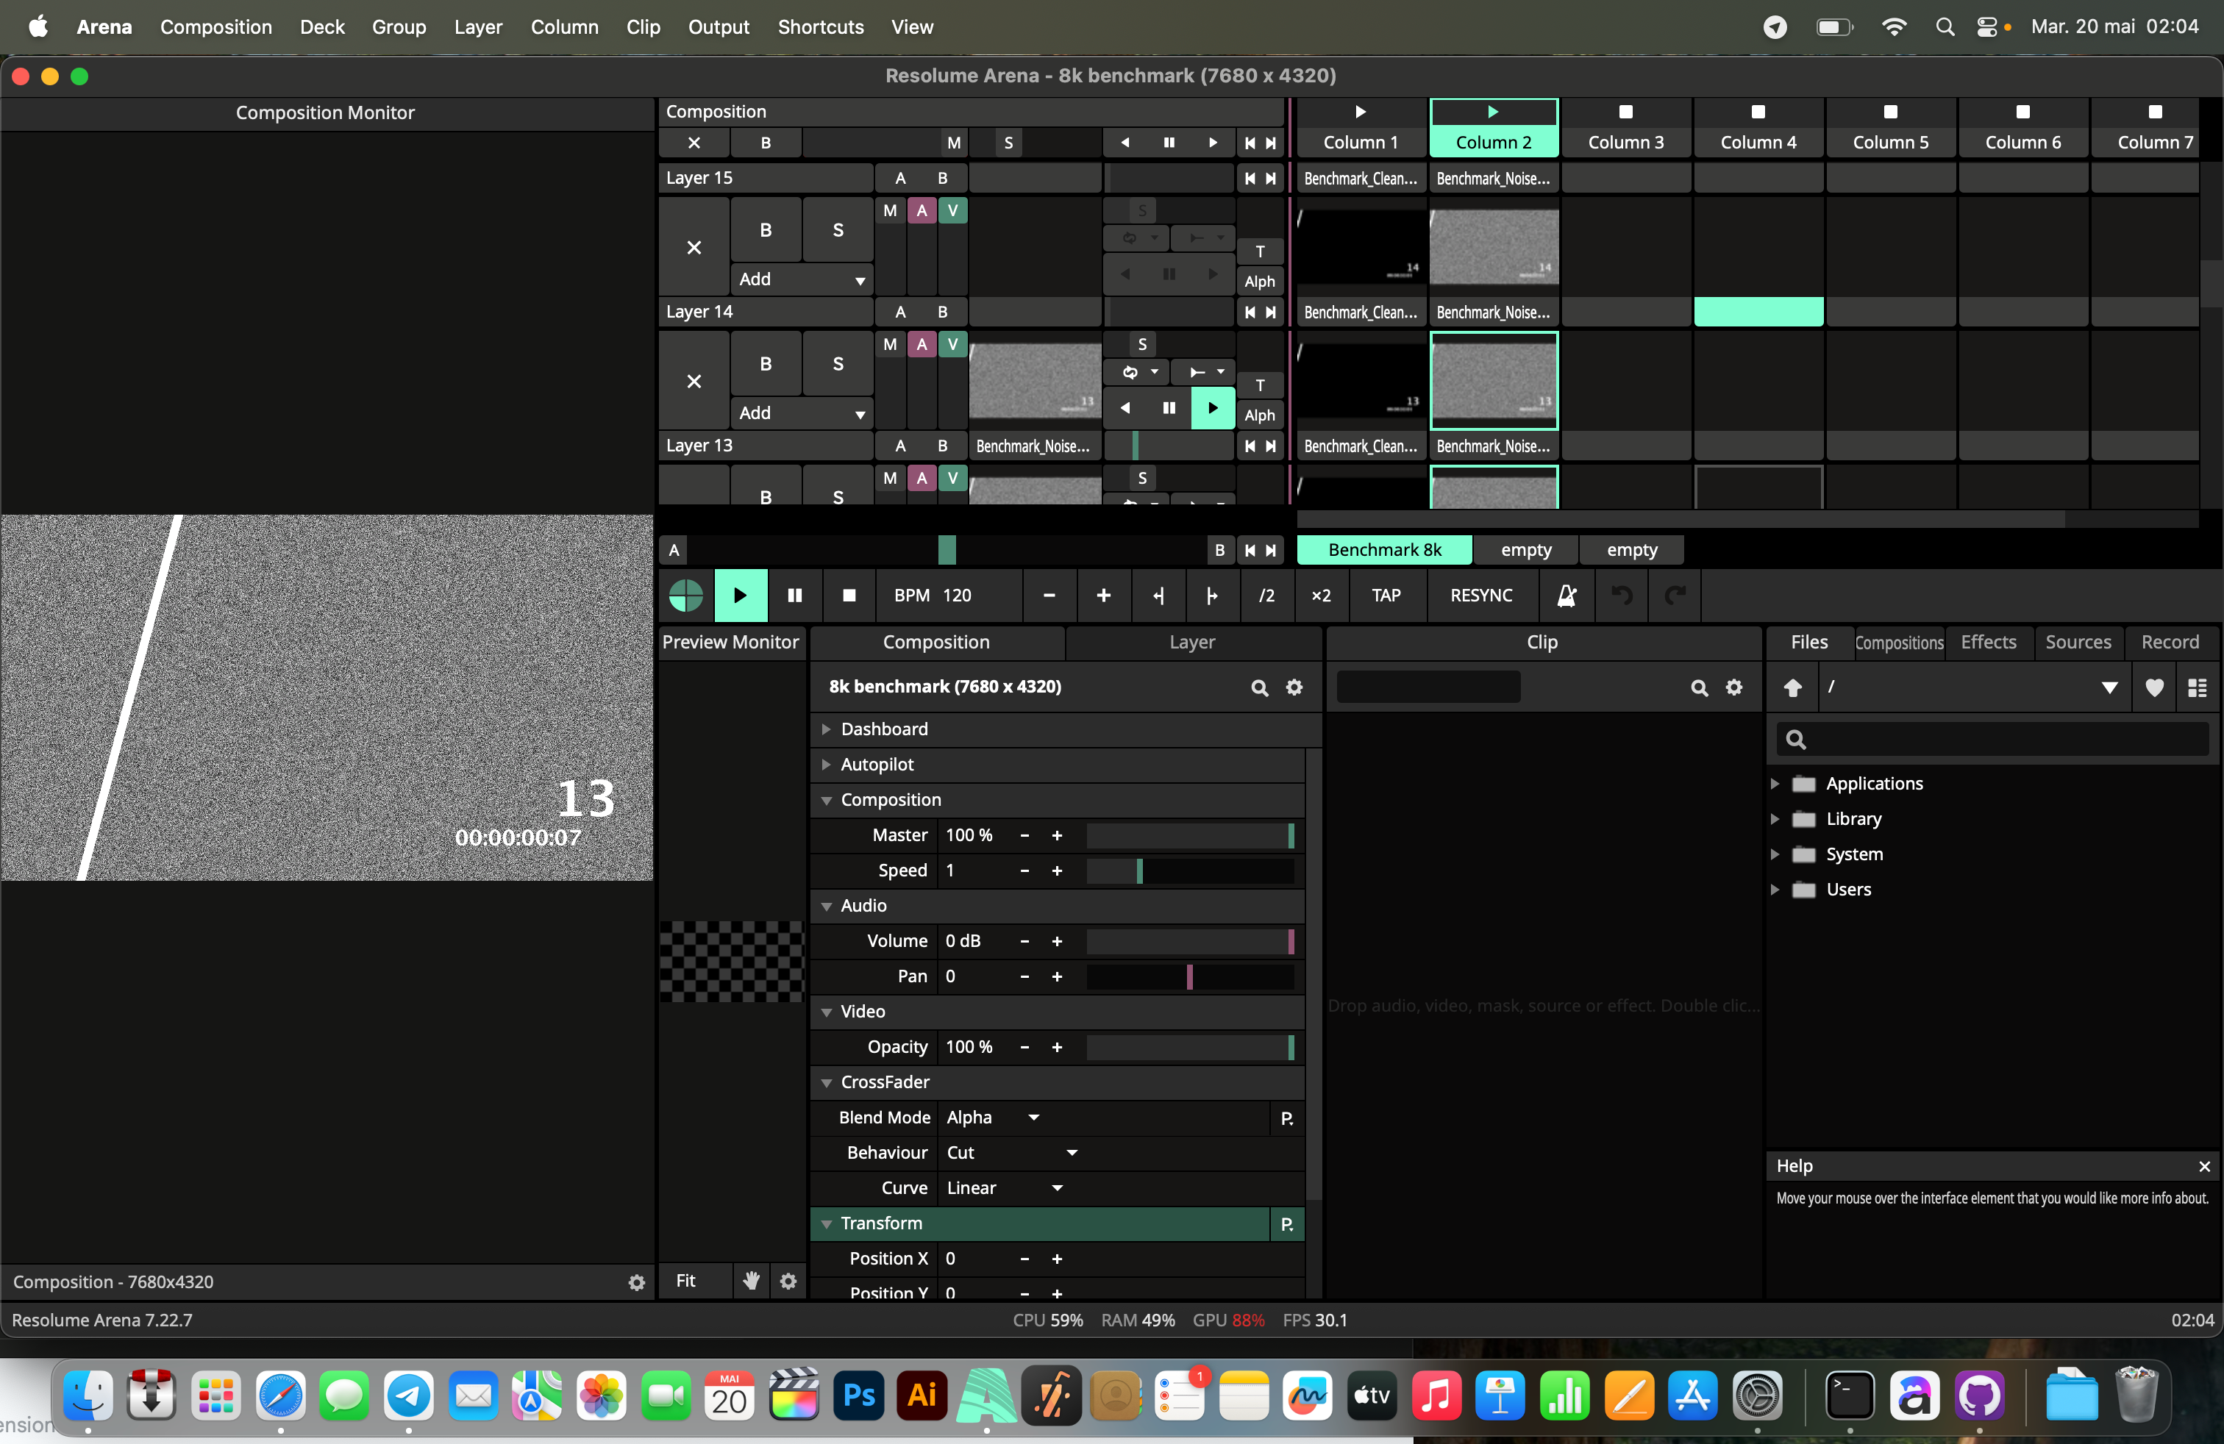Open Composition Monitor settings gear
Image resolution: width=2224 pixels, height=1444 pixels.
(x=636, y=1282)
